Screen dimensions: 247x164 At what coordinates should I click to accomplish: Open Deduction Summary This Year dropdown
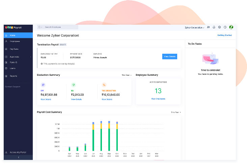click(x=127, y=75)
